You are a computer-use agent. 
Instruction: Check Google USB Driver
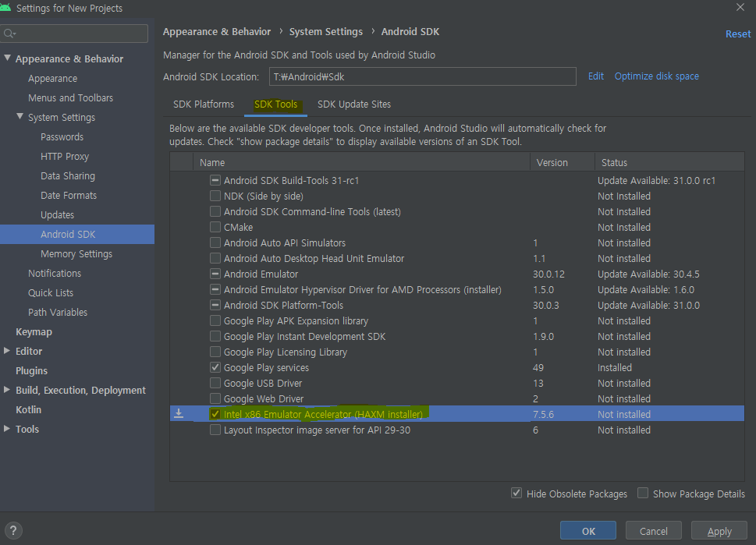coord(215,383)
